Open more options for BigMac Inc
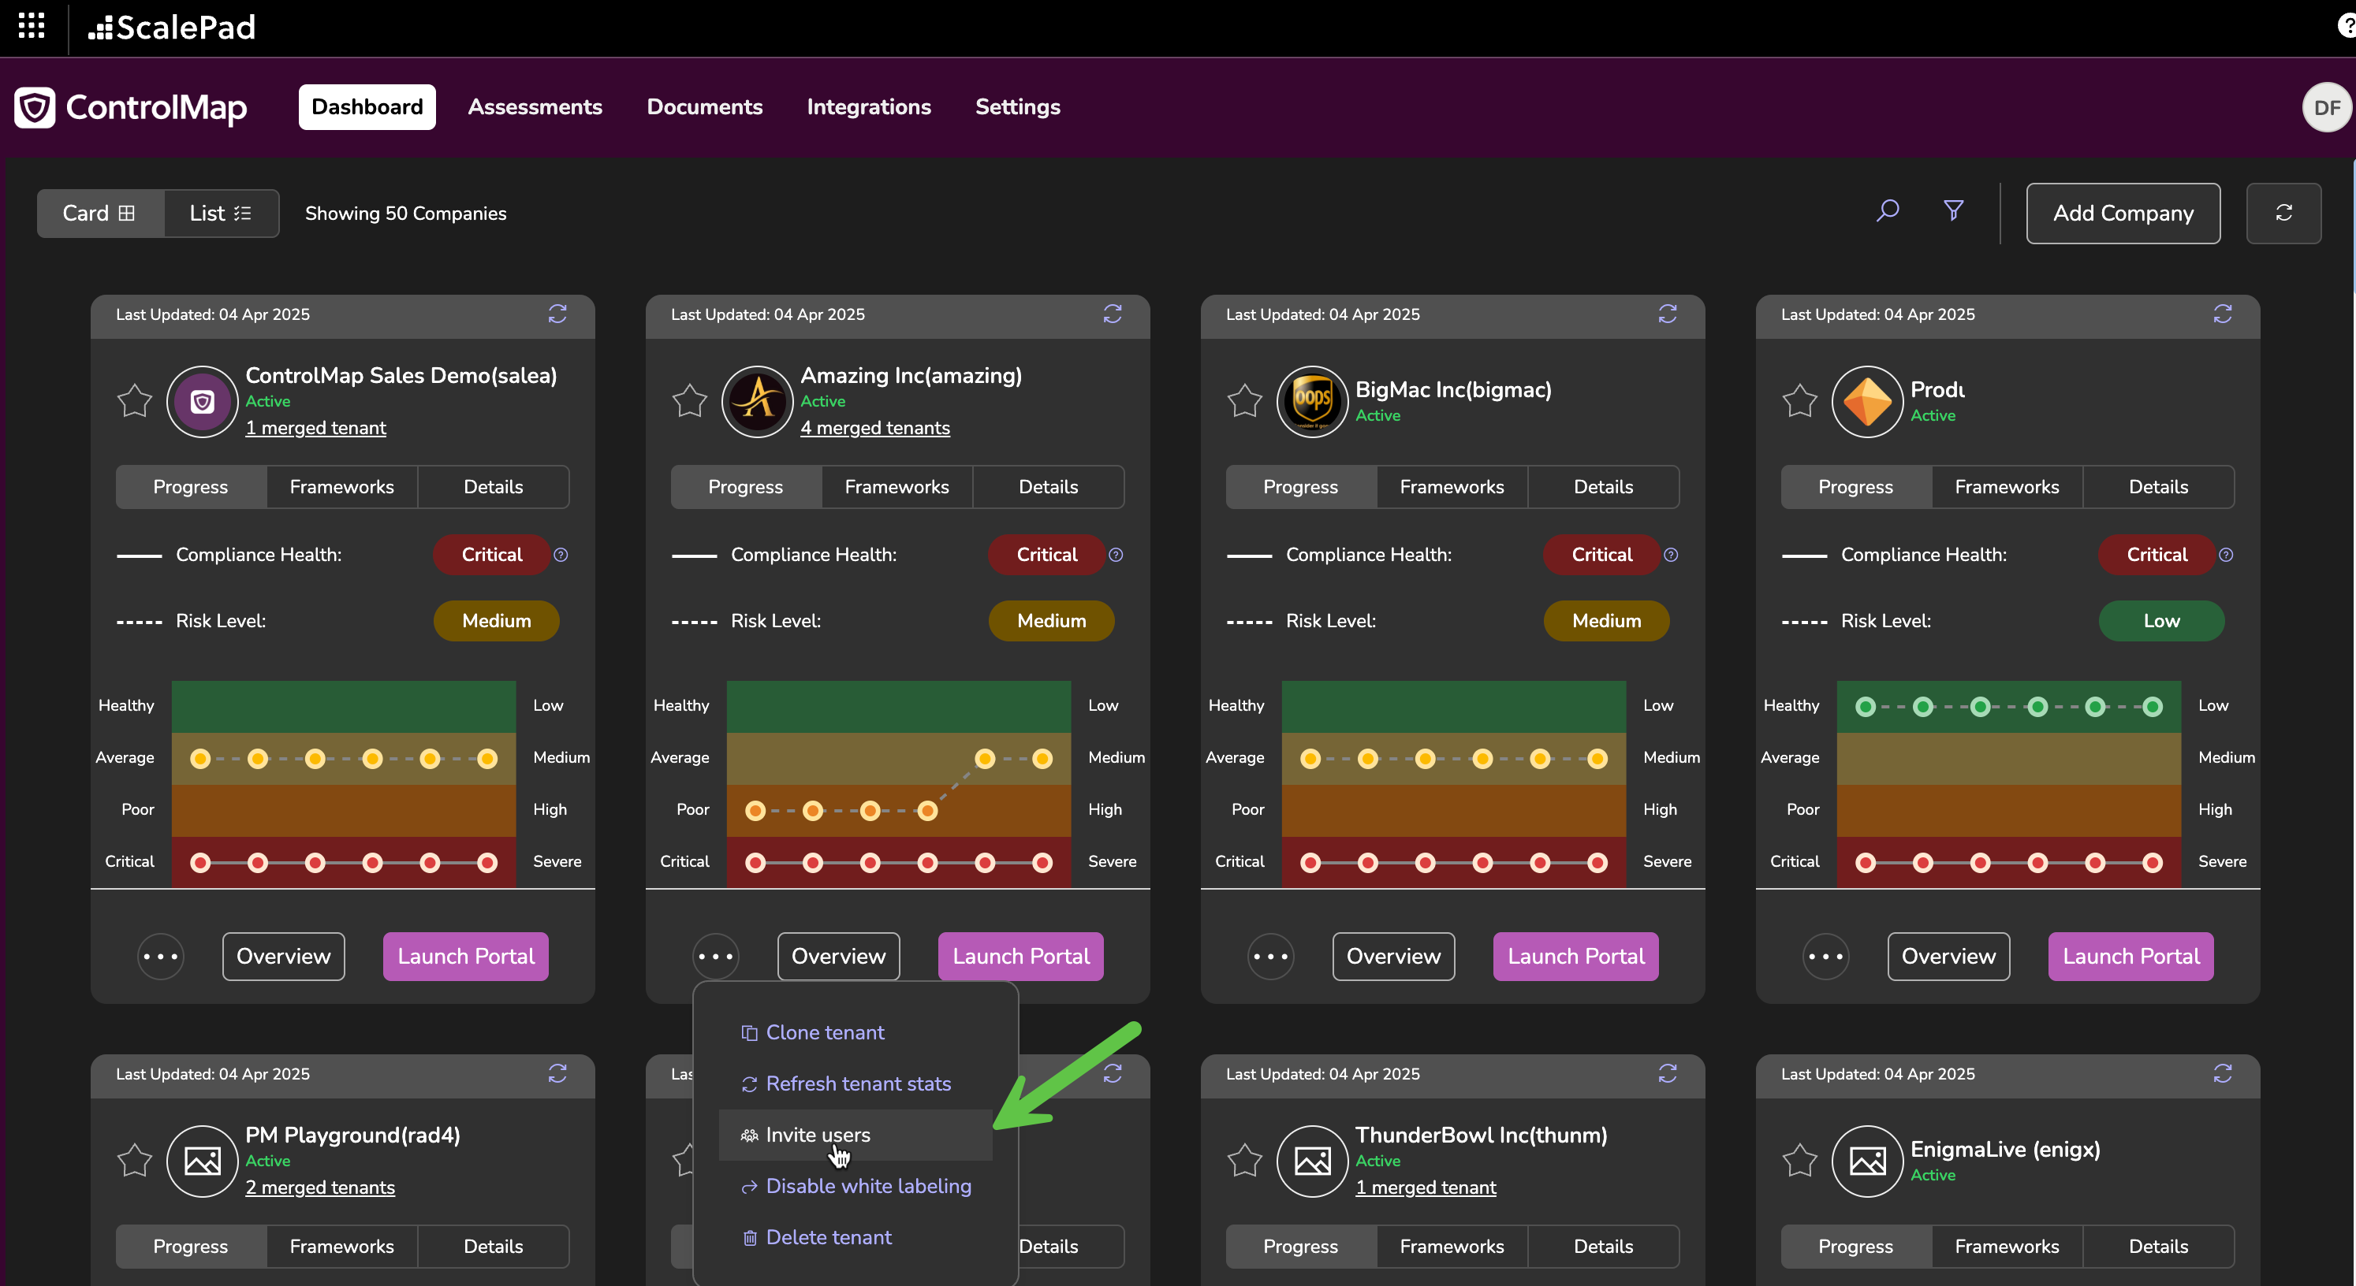Image resolution: width=2356 pixels, height=1286 pixels. pyautogui.click(x=1271, y=957)
